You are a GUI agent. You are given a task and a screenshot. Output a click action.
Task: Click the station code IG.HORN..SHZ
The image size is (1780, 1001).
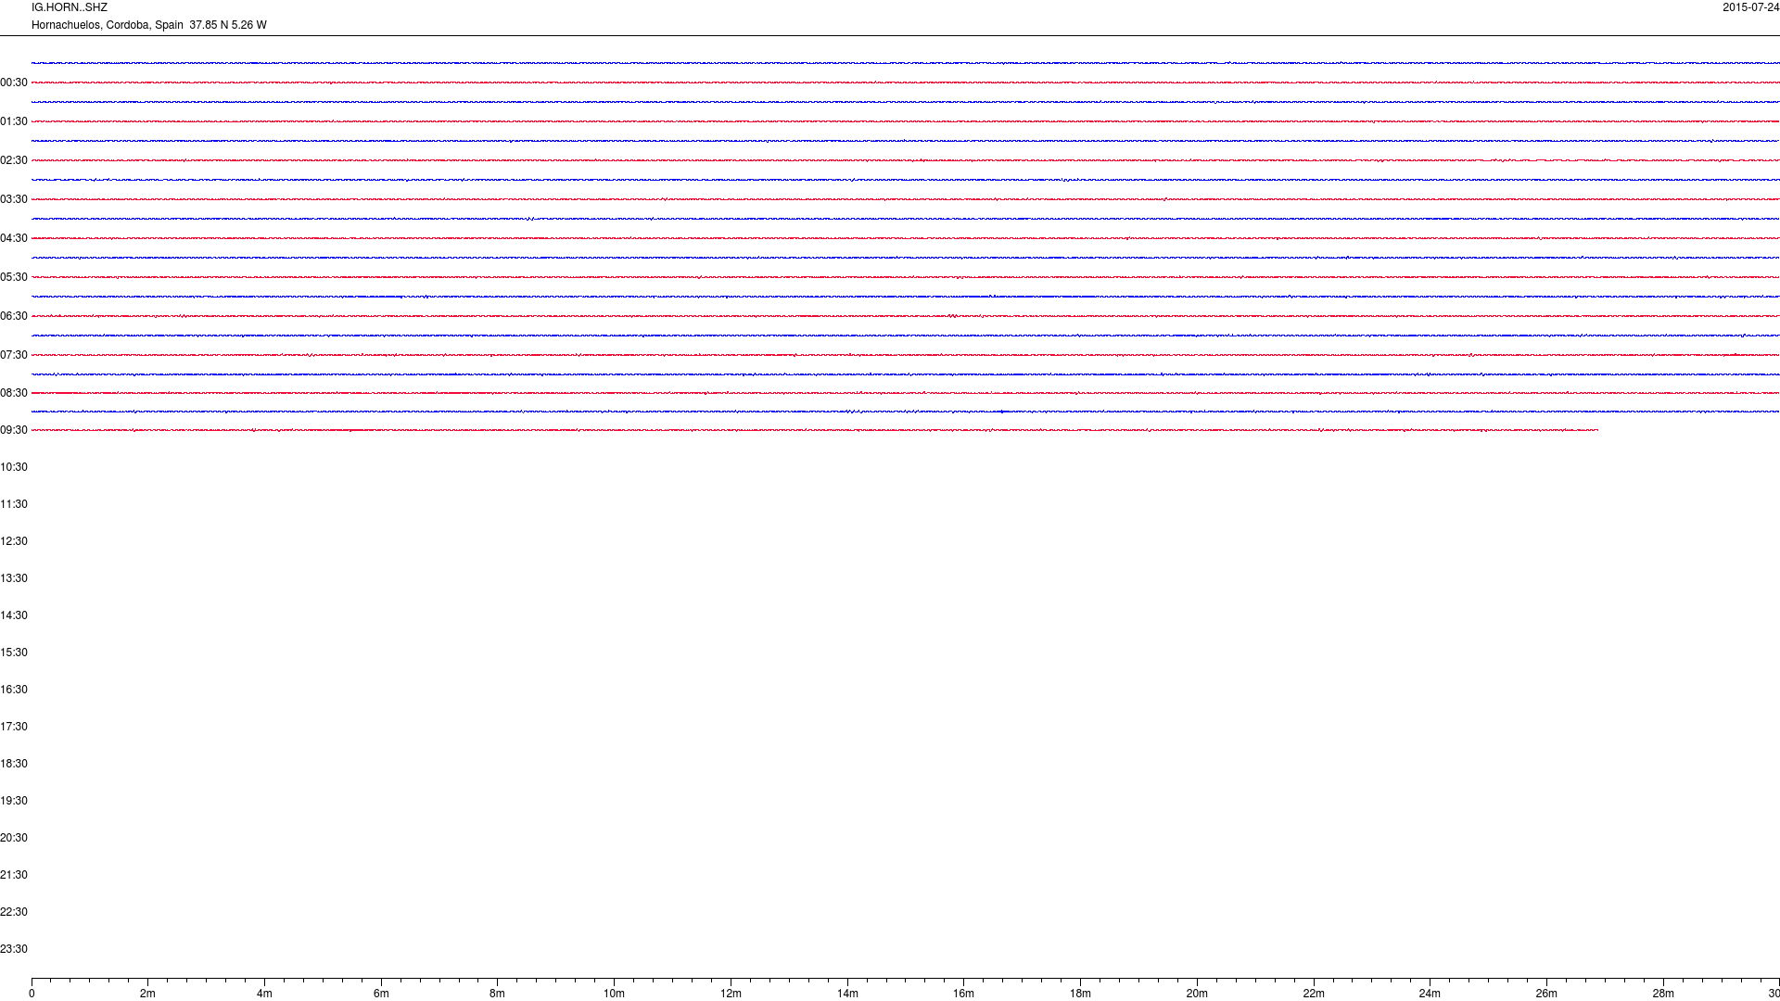[x=70, y=7]
